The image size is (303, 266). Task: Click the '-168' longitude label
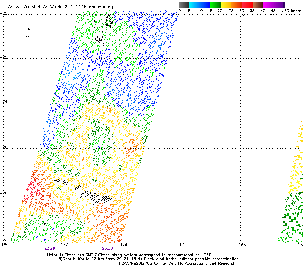(241, 245)
